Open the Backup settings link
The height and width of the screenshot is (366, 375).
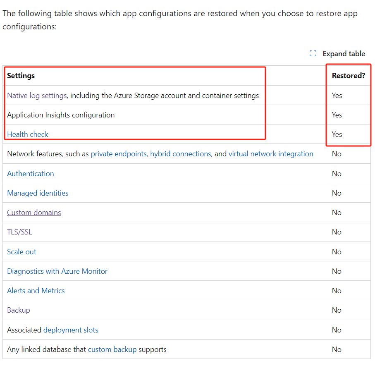(x=18, y=310)
